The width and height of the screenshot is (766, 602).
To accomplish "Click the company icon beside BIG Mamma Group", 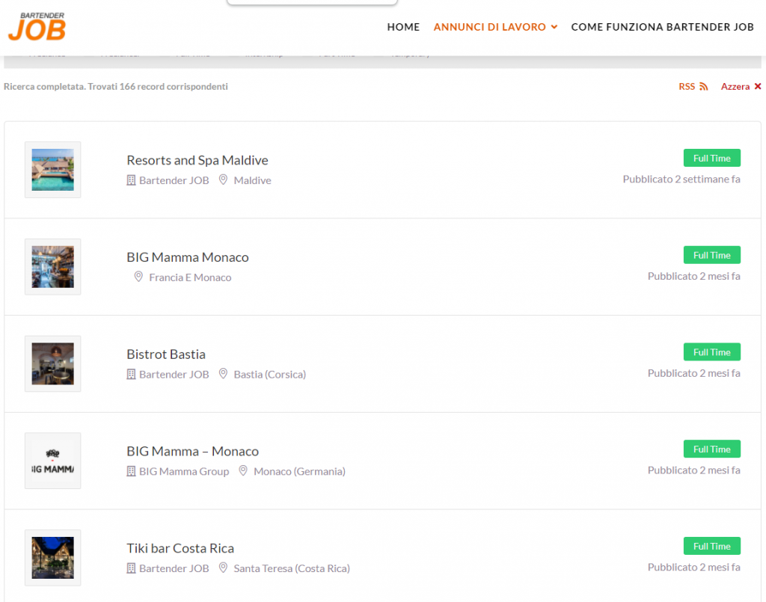I will [131, 471].
